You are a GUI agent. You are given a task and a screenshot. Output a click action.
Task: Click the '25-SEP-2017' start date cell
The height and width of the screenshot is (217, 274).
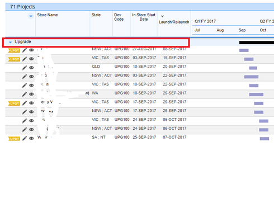(x=144, y=137)
